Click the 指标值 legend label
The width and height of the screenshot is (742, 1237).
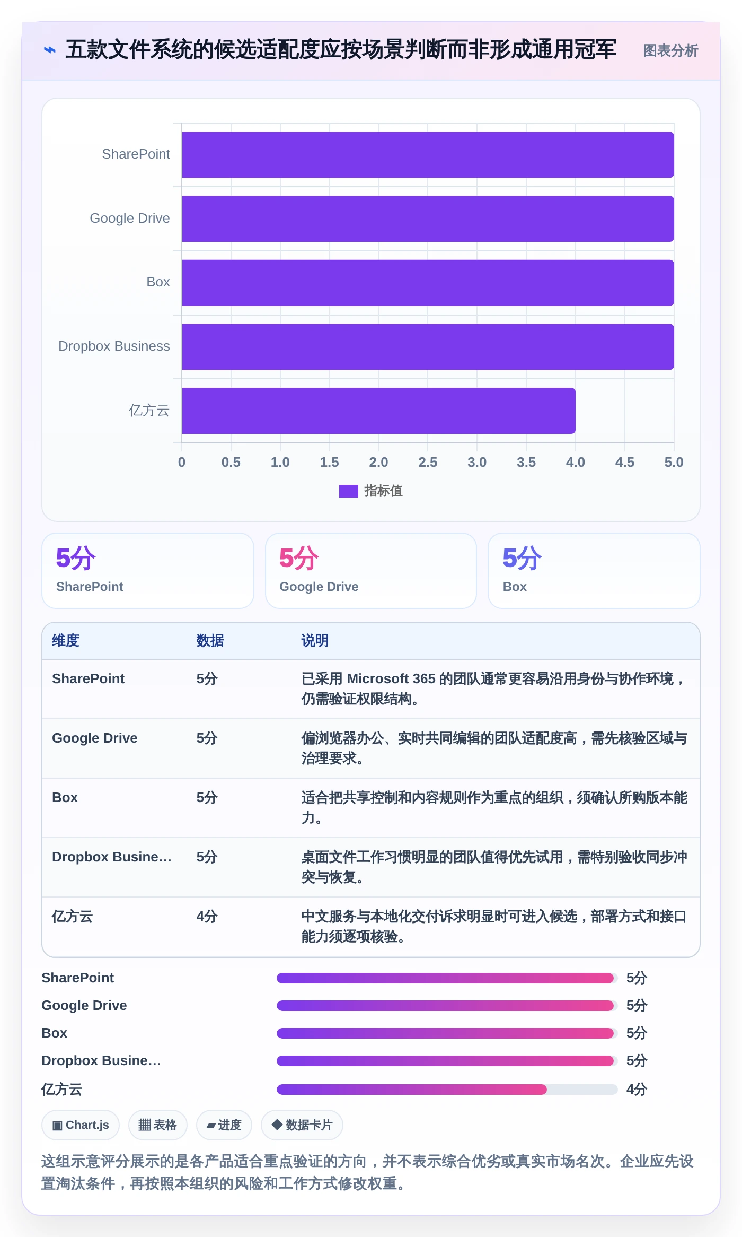point(383,491)
